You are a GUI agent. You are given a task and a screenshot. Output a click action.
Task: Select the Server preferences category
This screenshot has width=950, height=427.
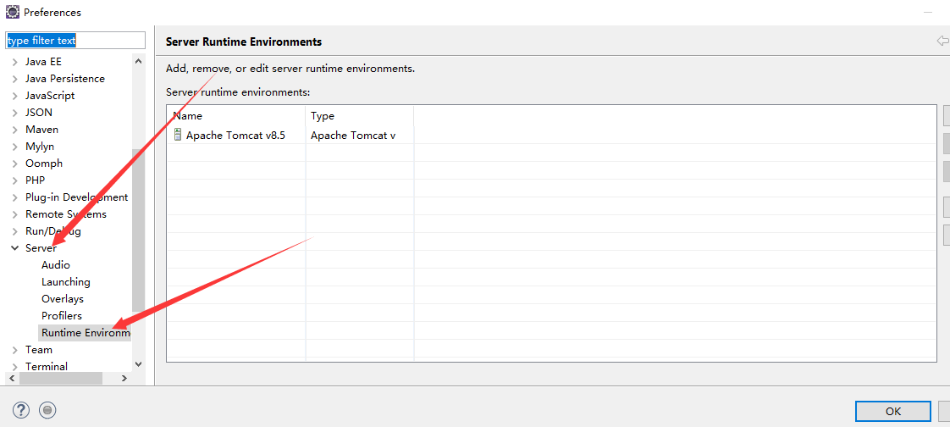[41, 248]
